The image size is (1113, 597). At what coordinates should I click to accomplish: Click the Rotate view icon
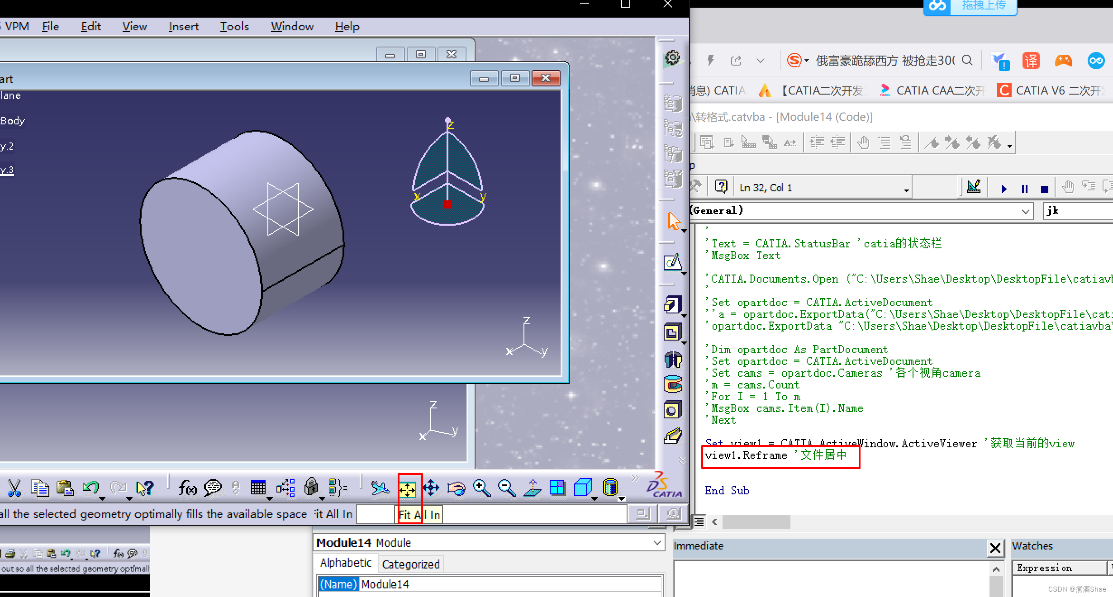click(456, 488)
